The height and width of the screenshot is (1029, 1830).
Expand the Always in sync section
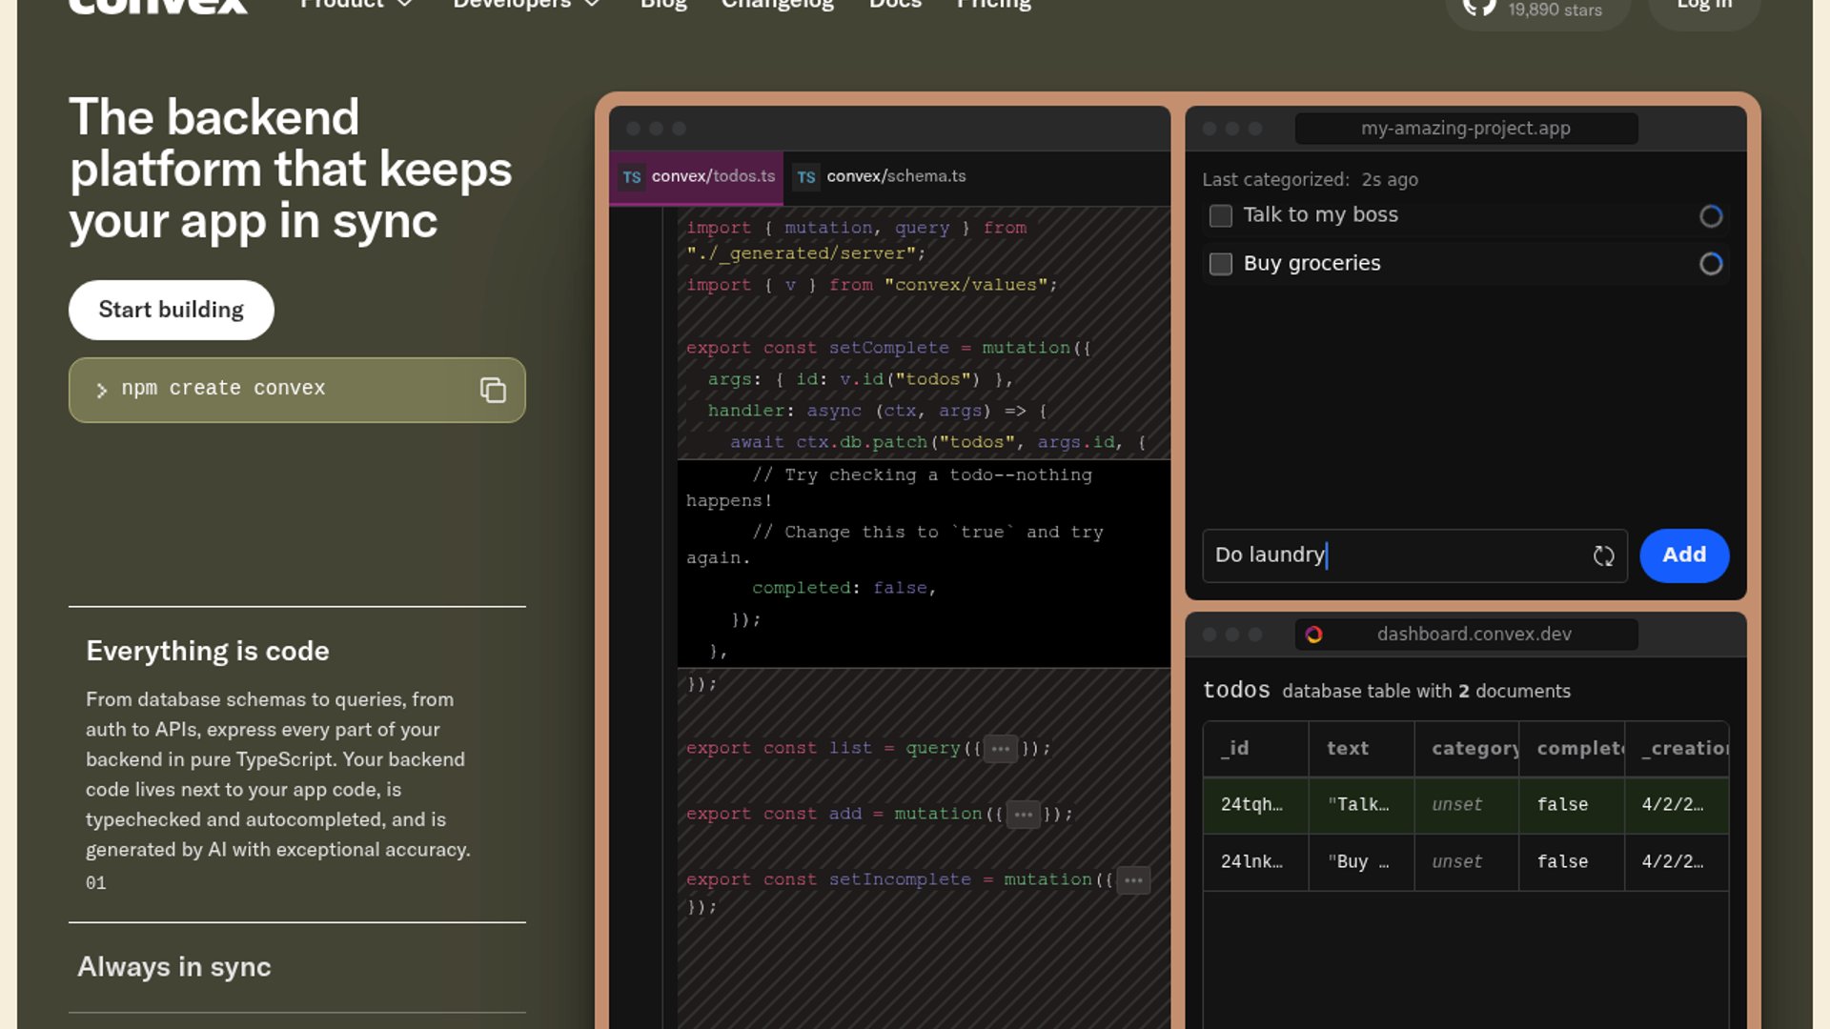point(174,967)
